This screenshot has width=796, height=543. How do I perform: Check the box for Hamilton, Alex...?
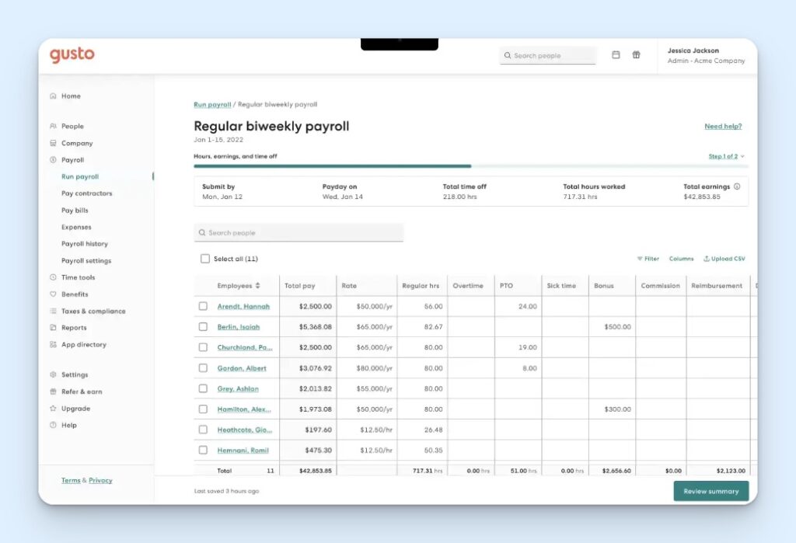[x=203, y=409]
